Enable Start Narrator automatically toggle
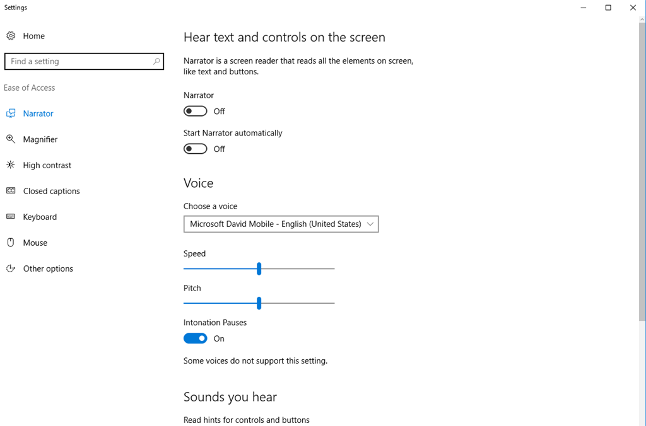646x426 pixels. point(196,149)
